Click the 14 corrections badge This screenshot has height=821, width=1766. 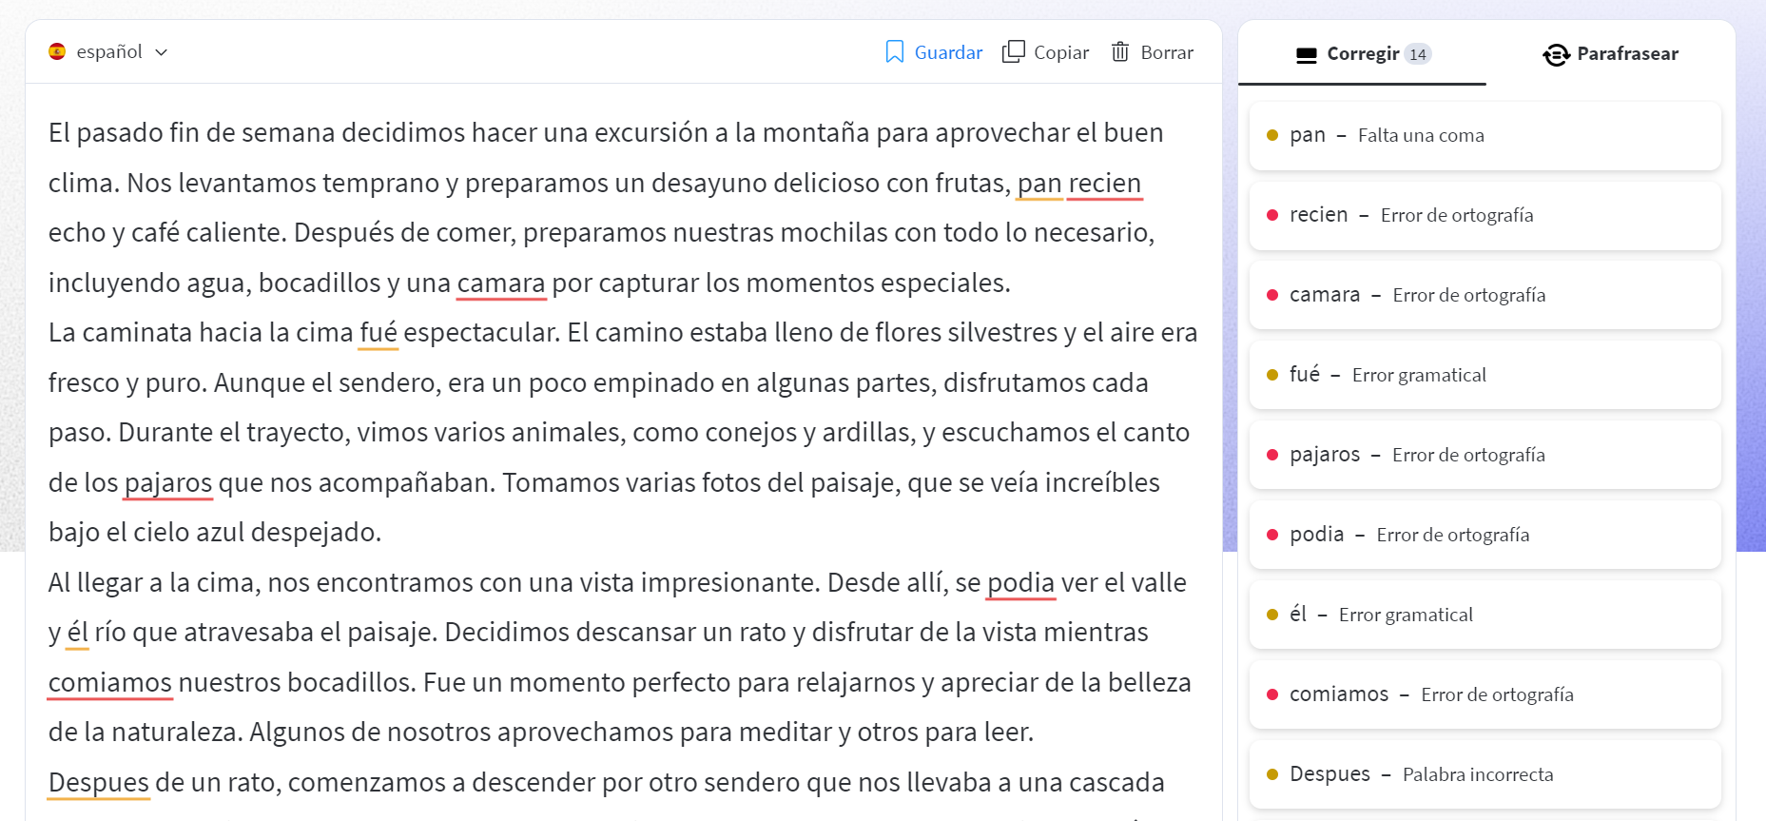coord(1418,54)
